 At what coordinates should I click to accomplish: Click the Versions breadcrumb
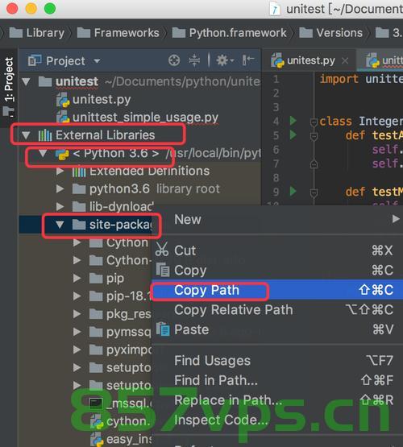330,33
